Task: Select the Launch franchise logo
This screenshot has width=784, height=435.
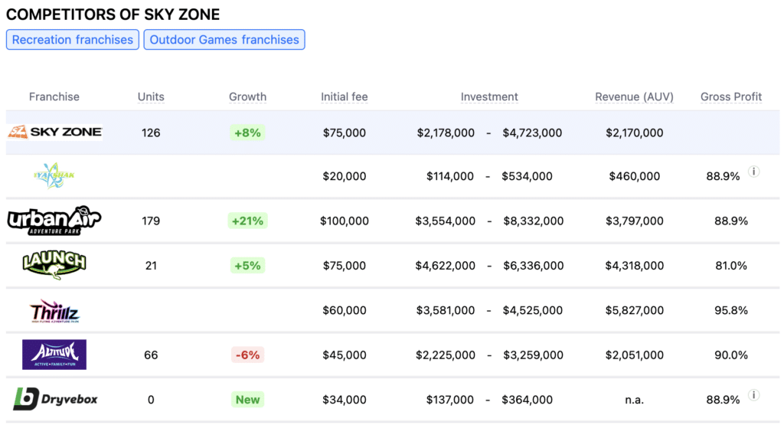Action: (x=54, y=265)
